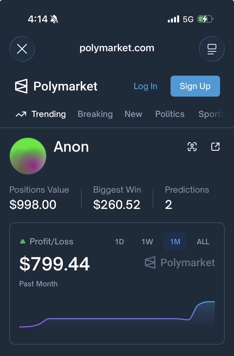Click the Polymarket logo icon in header
234x356 pixels.
click(x=21, y=86)
